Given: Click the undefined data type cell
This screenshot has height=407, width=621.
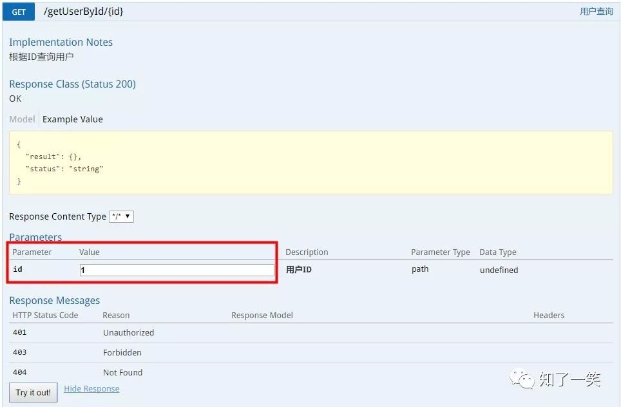Looking at the screenshot, I should (499, 270).
